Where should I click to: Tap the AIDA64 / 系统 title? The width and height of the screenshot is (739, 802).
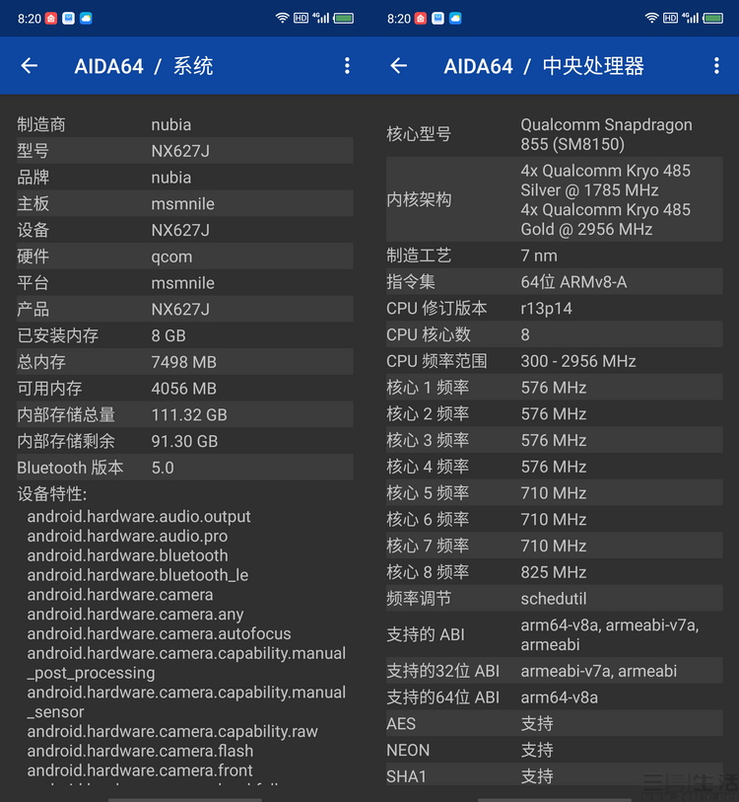(144, 66)
